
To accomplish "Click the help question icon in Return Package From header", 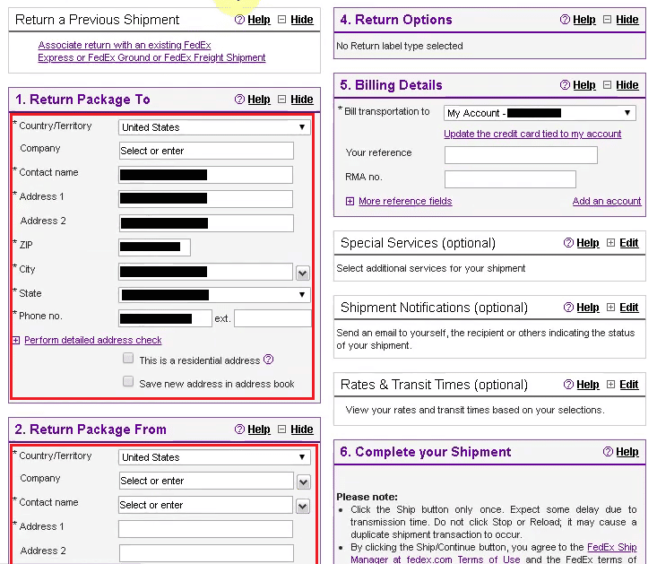I will 239,430.
